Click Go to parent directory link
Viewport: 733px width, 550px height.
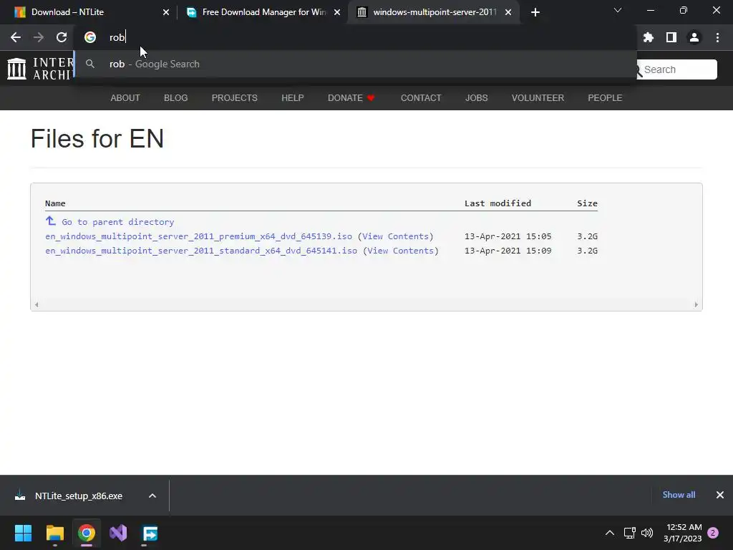tap(118, 222)
